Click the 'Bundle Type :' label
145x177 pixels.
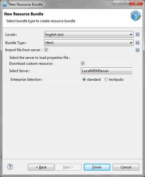tap(16, 43)
